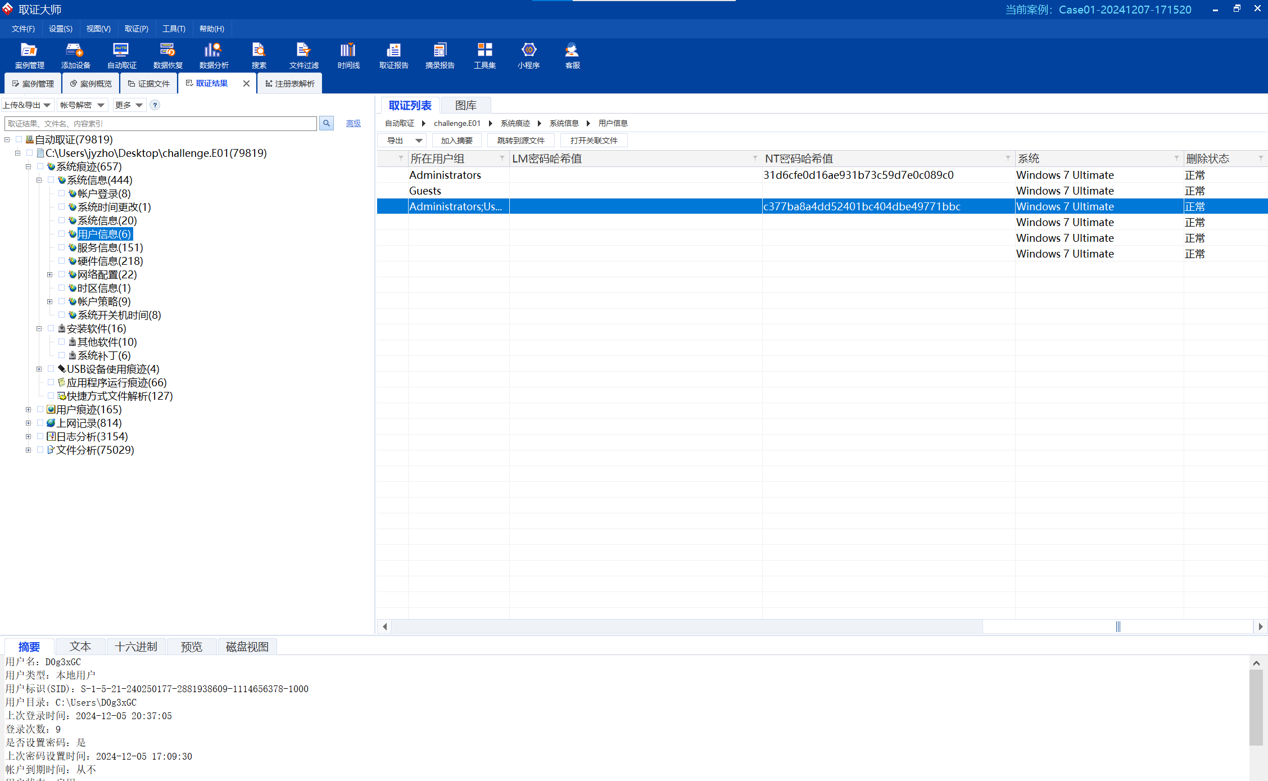Open 案例管理 toolbar icon
The height and width of the screenshot is (781, 1268).
click(29, 56)
